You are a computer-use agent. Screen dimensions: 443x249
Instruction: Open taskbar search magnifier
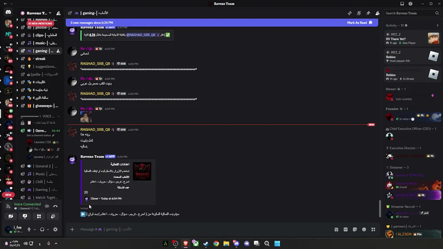[x=267, y=243]
